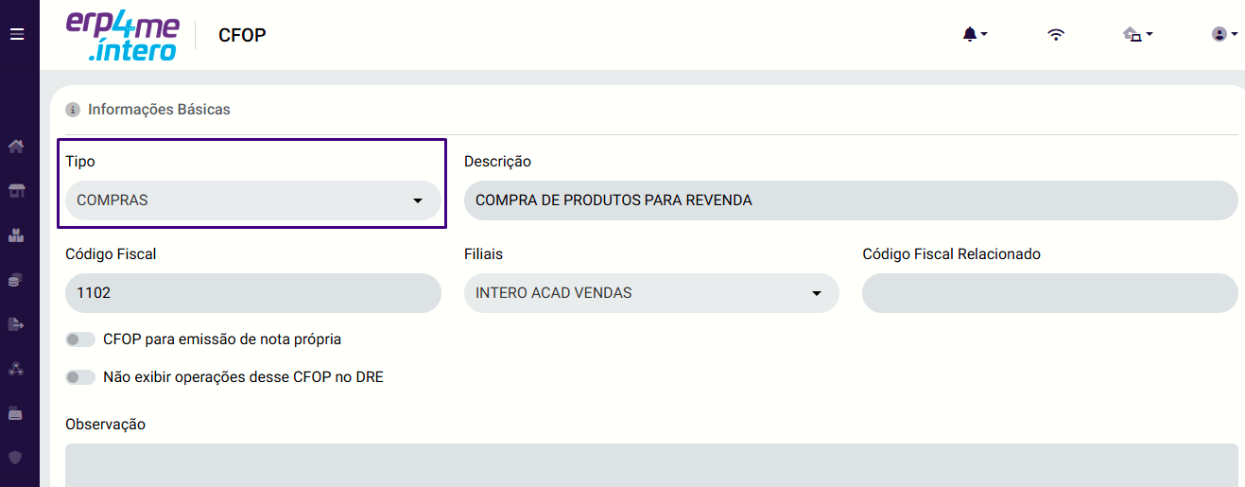Click the shield icon in sidebar

click(15, 458)
